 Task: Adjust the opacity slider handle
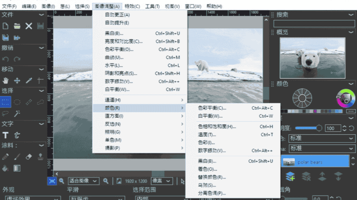coord(319,128)
